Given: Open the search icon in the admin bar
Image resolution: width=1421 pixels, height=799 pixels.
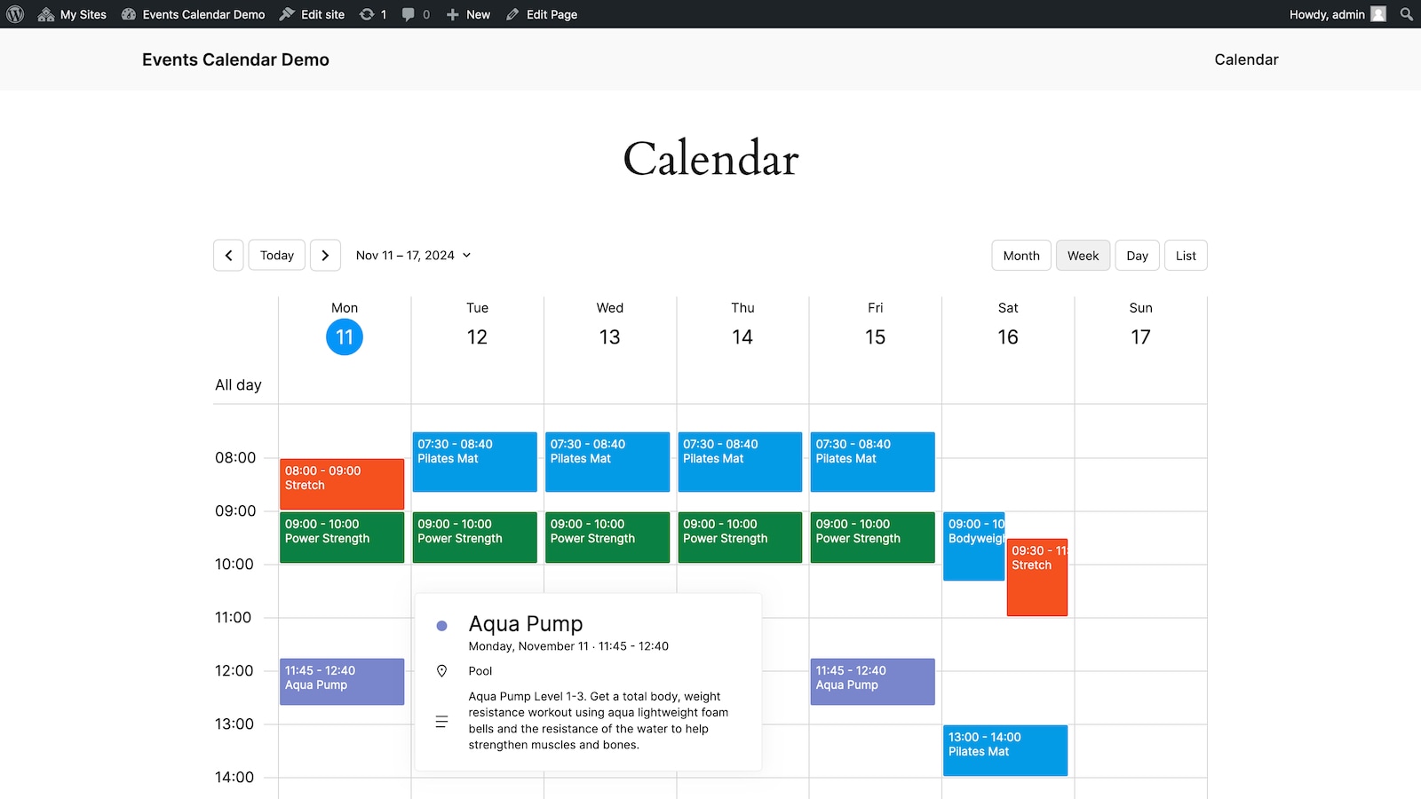Looking at the screenshot, I should click(x=1406, y=14).
